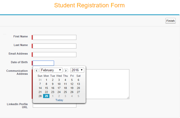Select February 20 on the calendar

[x=78, y=88]
